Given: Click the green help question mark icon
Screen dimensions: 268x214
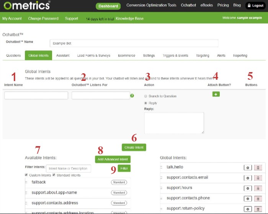Looking at the screenshot, I should [x=132, y=96].
